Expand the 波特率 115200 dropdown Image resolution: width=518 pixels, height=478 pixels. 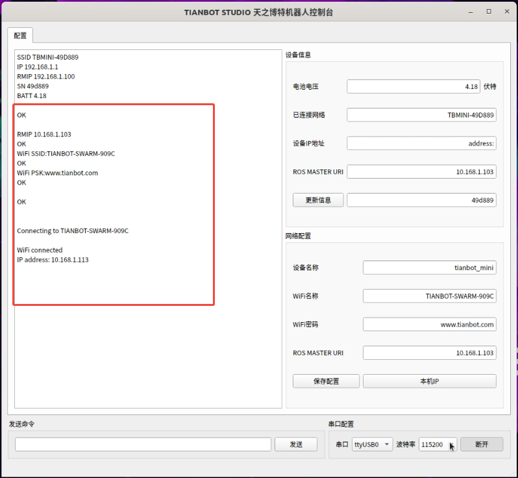coord(438,444)
